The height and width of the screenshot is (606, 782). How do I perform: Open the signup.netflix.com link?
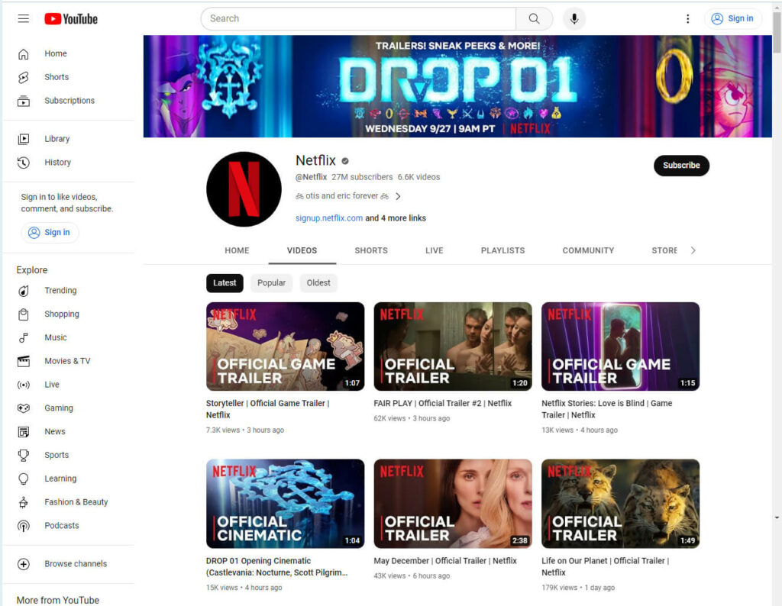[328, 218]
